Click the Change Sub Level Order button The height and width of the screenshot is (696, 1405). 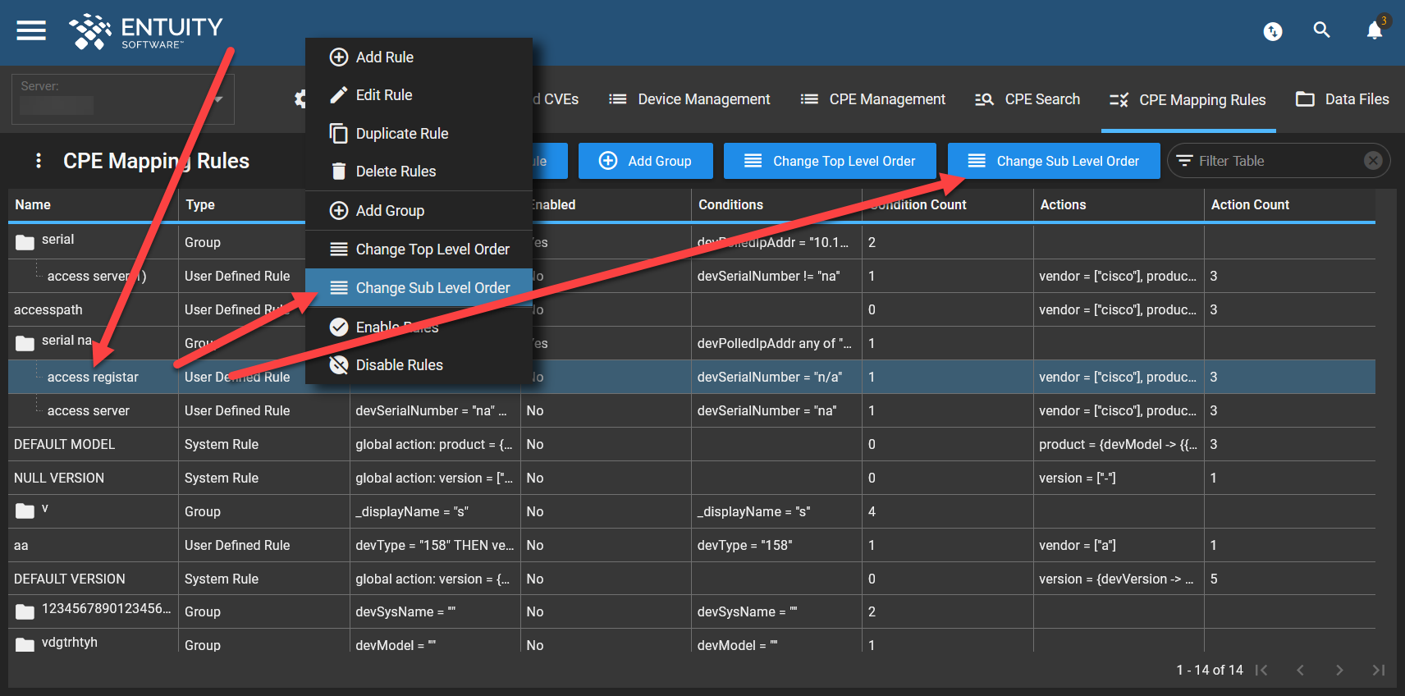coord(1054,161)
